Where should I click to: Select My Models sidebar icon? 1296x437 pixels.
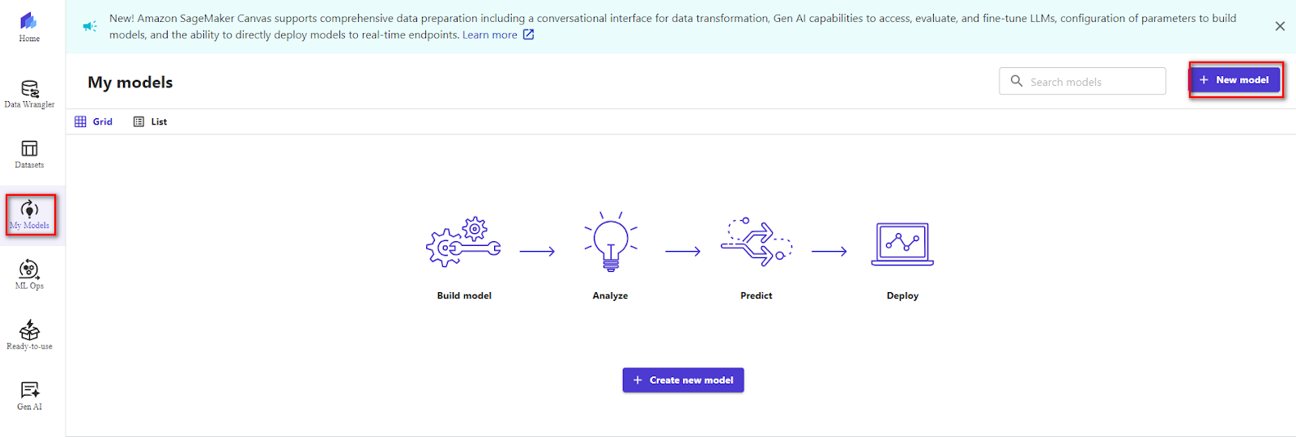click(x=30, y=214)
